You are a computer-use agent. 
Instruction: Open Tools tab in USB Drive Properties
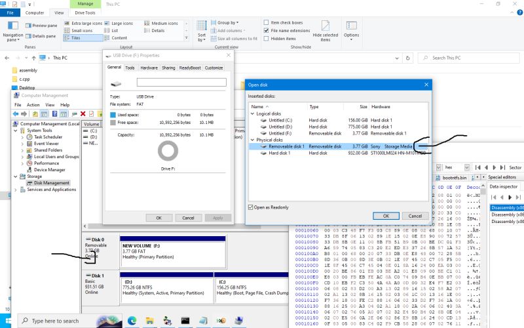(x=130, y=68)
